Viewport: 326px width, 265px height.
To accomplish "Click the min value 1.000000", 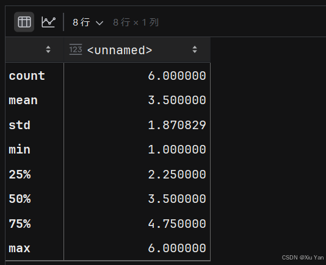I will (177, 150).
